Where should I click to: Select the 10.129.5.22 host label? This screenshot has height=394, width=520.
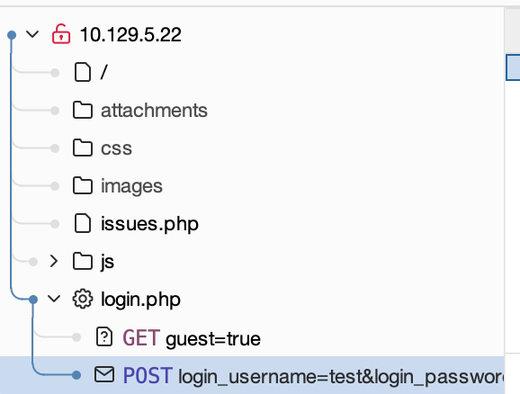[130, 34]
